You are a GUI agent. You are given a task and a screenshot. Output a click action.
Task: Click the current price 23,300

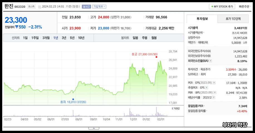[x=16, y=20]
